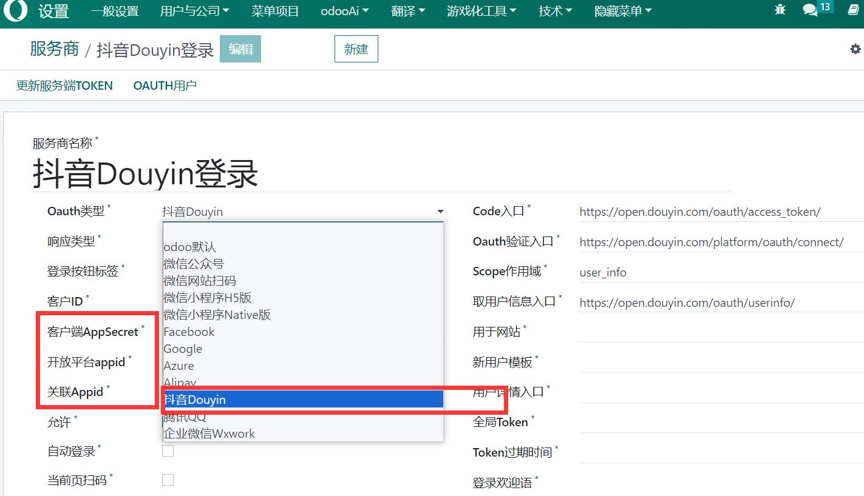Click the Token过期时间 field
This screenshot has width=864, height=496.
pos(721,452)
